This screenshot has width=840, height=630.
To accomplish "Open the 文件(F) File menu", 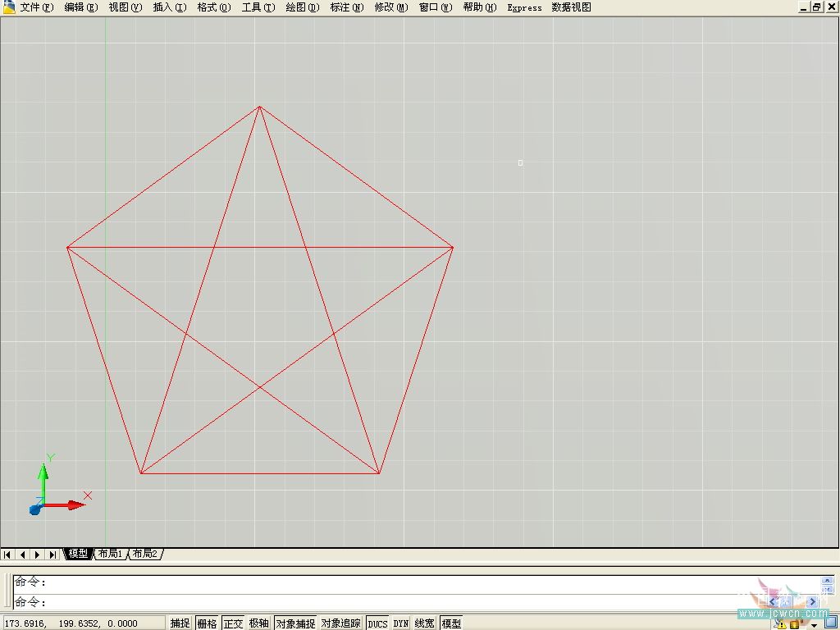I will (36, 7).
